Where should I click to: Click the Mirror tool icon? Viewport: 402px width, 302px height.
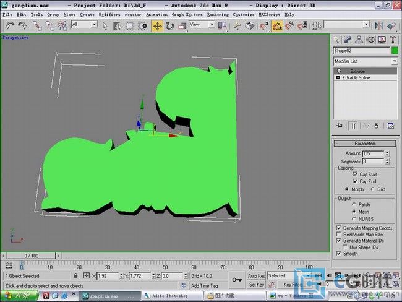tap(379, 25)
